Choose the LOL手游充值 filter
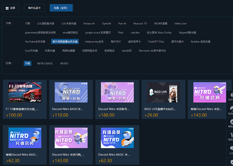Image resolution: width=233 pixels, height=166 pixels. click(69, 24)
